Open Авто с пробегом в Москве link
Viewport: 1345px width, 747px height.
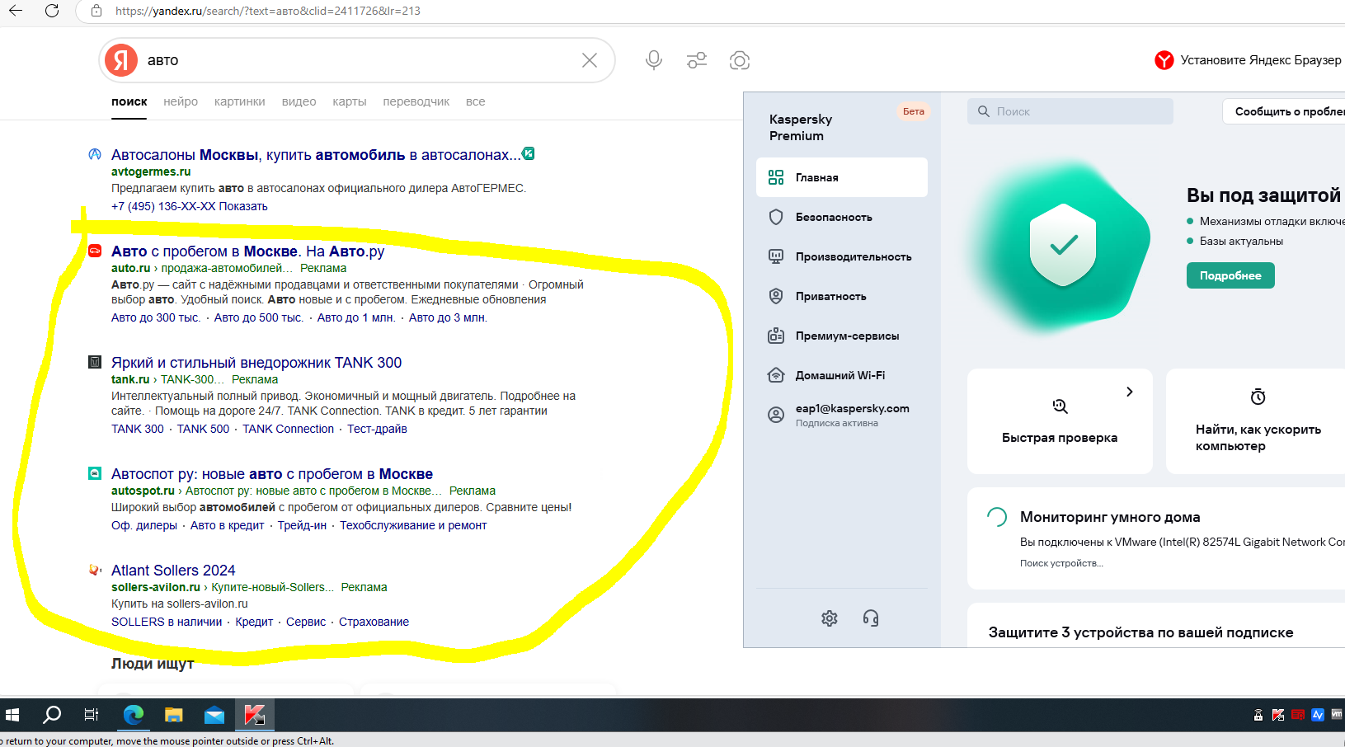coord(248,251)
